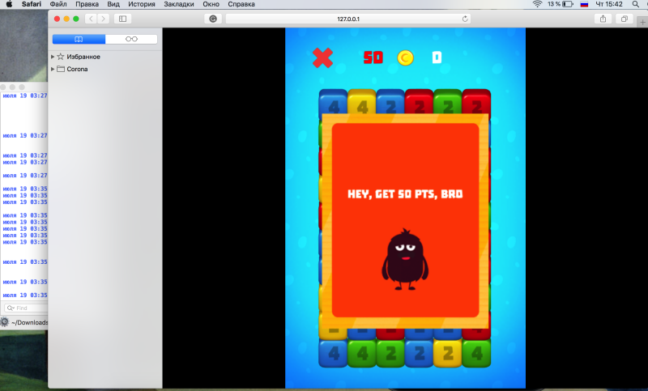Open the Файл menu
This screenshot has width=648, height=391.
coord(58,4)
